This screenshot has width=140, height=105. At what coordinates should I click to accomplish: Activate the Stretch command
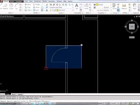(28, 10)
